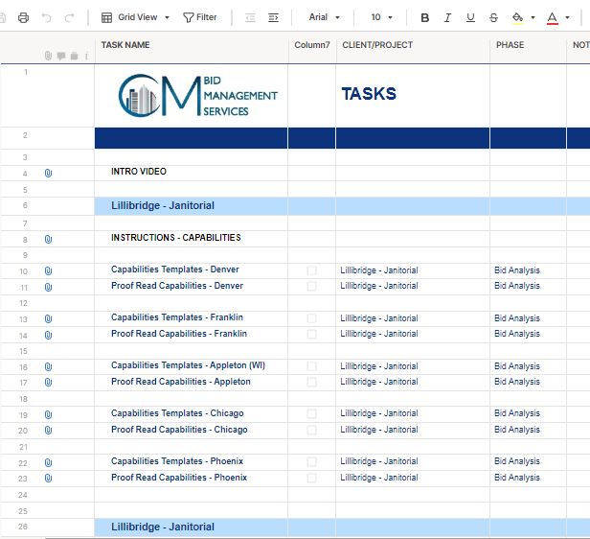Screen dimensions: 590x539
Task: Click the proofs column header icon
Action: click(74, 57)
